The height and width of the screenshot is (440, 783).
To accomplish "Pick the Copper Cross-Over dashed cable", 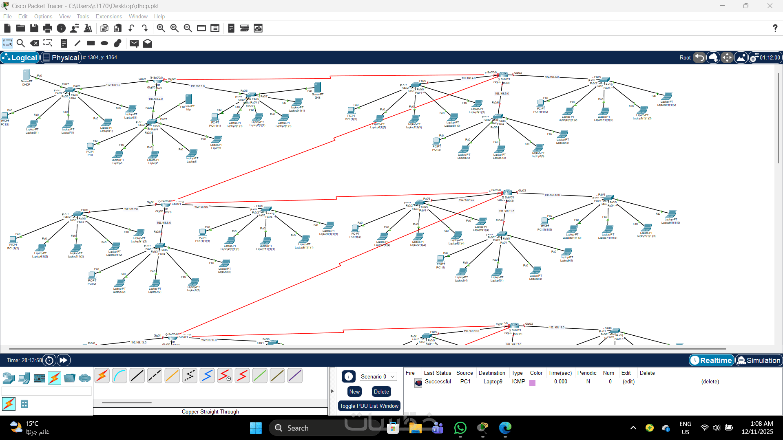I will (155, 376).
